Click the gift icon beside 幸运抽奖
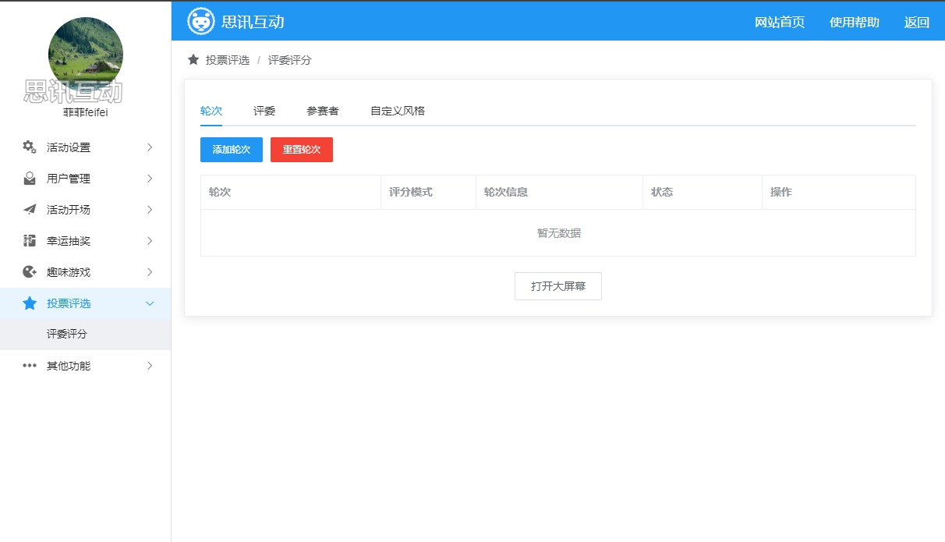 coord(30,241)
